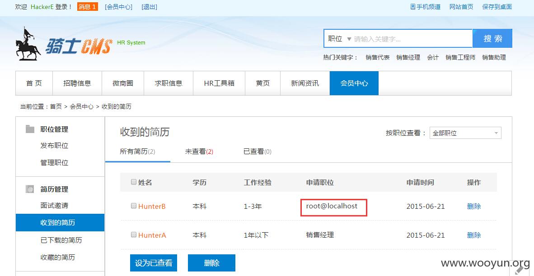534x276 pixels.
Task: Click the 保存到桌面 link
Action: coord(497,7)
